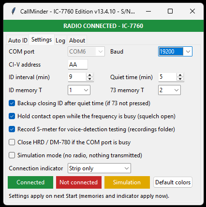The height and width of the screenshot is (207, 206).
Task: Increase Quiet time with the up arrow
Action: [180, 75]
